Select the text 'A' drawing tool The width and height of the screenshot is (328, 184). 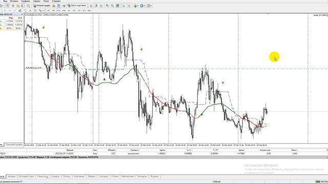pos(30,10)
